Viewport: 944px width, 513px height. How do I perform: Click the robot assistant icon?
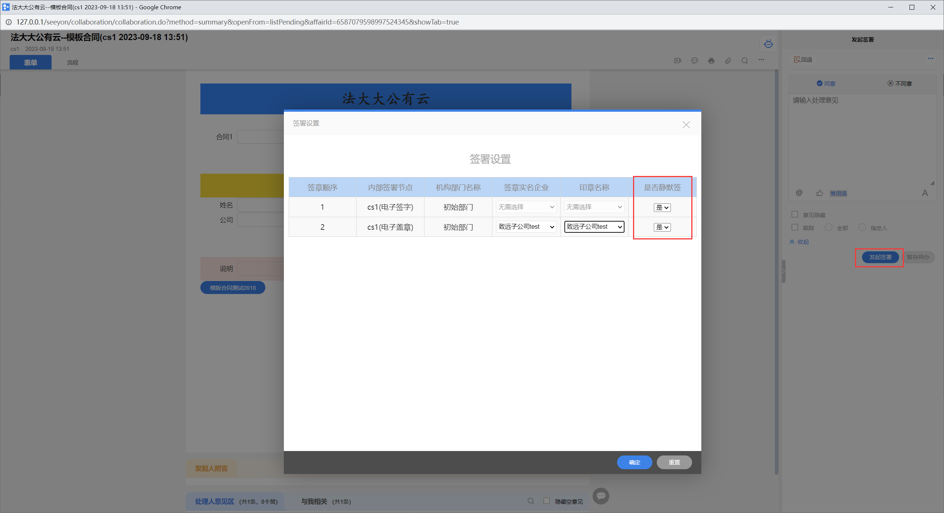tap(768, 44)
